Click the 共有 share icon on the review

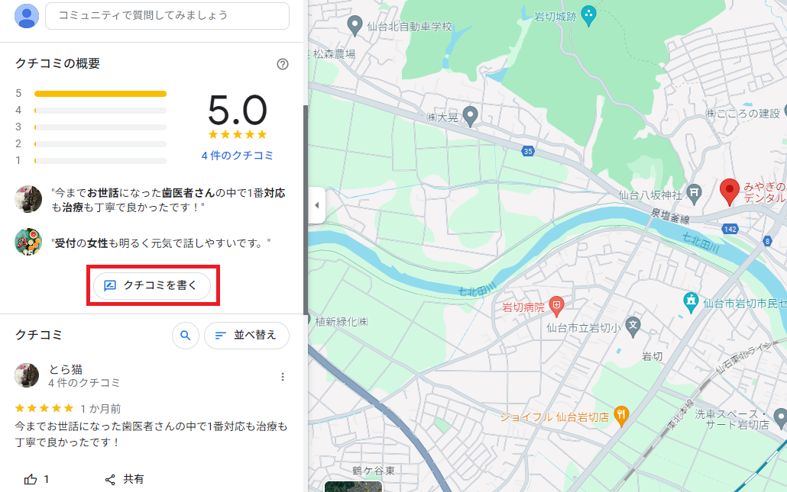point(109,479)
